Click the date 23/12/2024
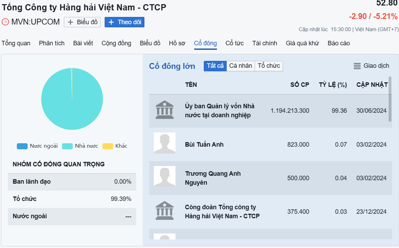399x248 pixels. tap(371, 212)
